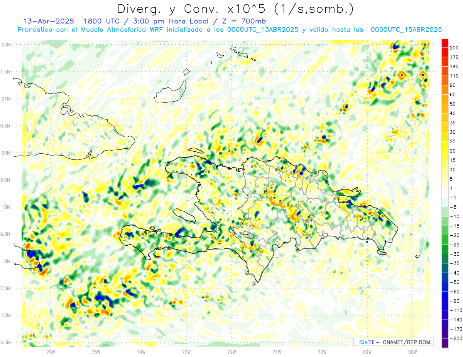Click the '-90' label on the color bar
463x357 pixels.
pos(455,301)
